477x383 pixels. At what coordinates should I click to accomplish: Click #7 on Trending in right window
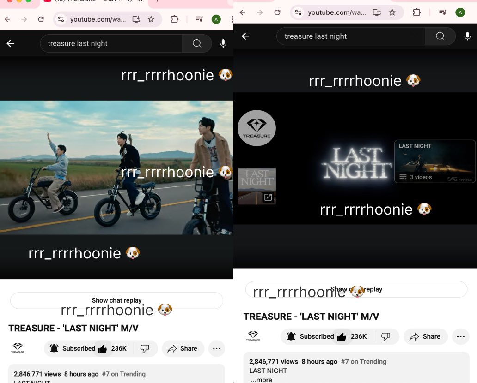pyautogui.click(x=364, y=361)
